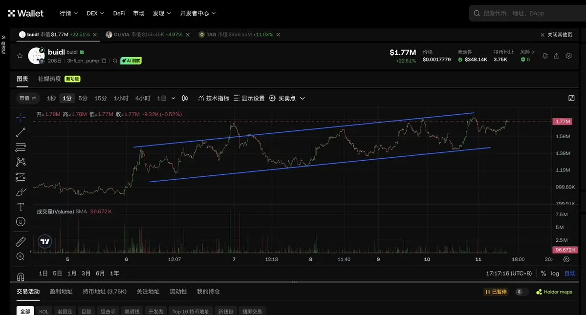Open token page settings hexagon icon

tap(568, 56)
